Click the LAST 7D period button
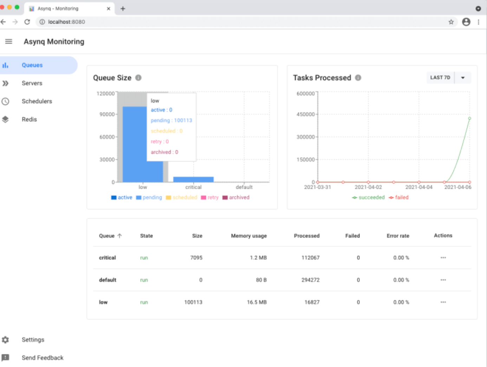Screen dimensions: 487x367 [x=440, y=78]
